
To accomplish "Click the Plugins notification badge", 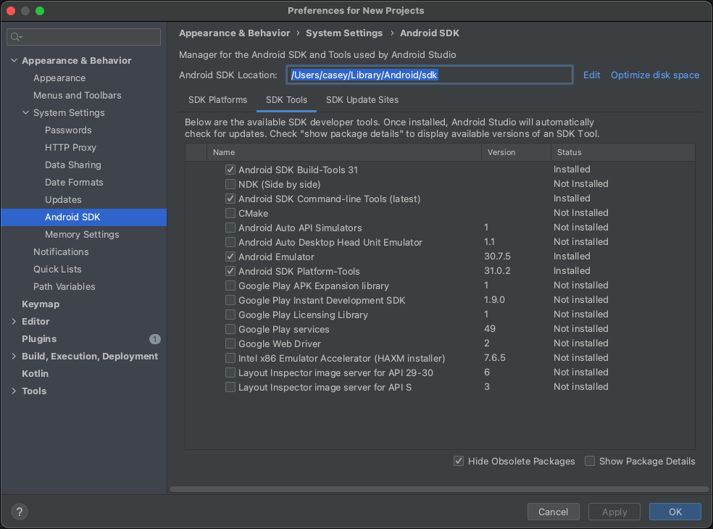I will pos(154,338).
